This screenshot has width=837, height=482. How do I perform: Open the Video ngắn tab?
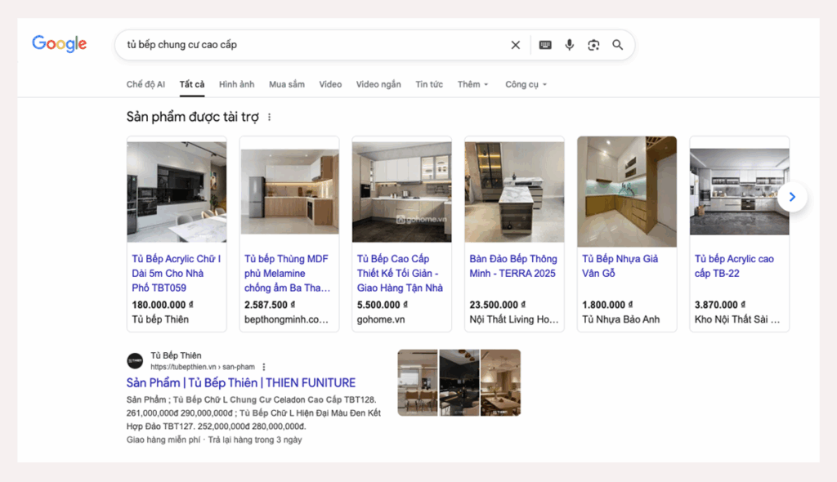tap(378, 84)
